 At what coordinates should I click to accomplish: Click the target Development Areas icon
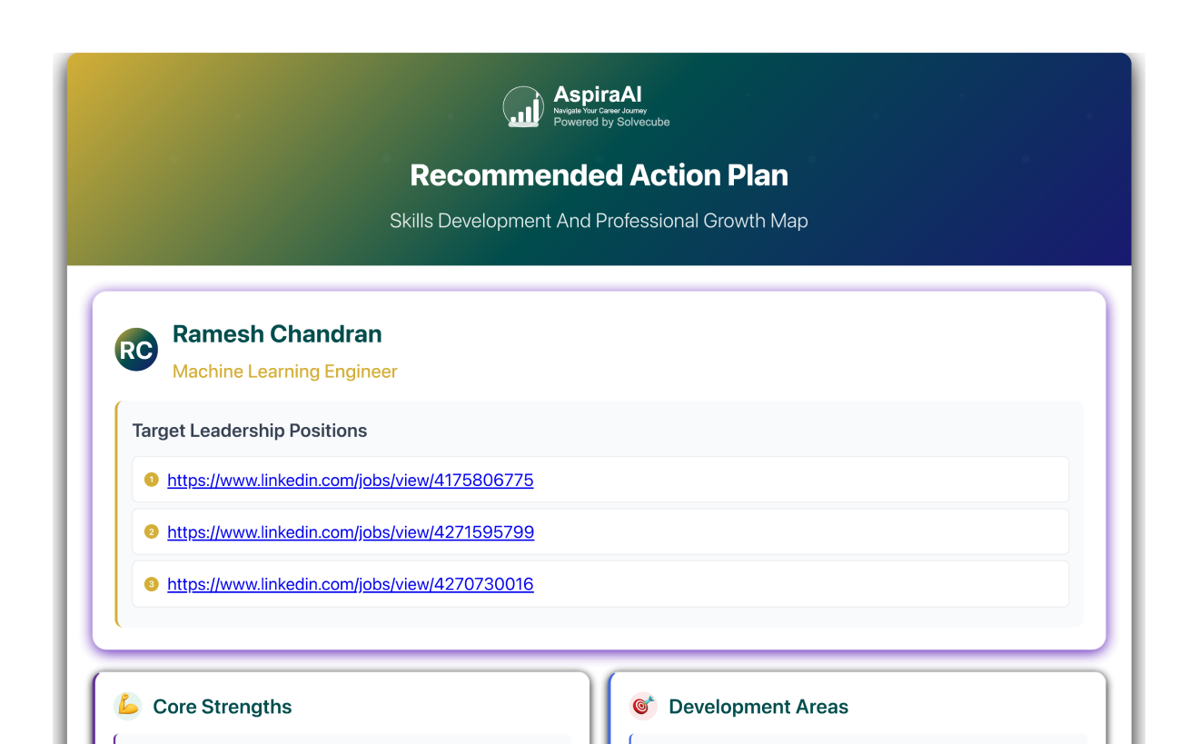tap(643, 706)
